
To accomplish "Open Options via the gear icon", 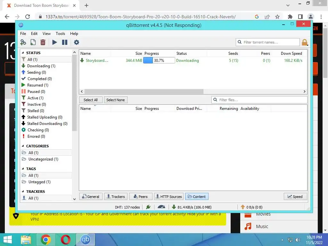I will pos(77,42).
